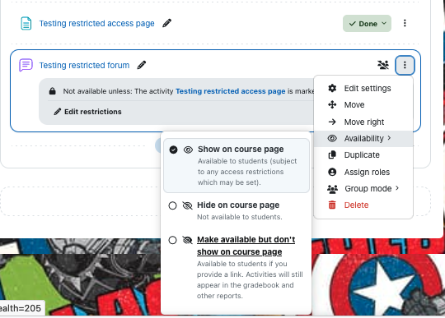Image resolution: width=445 pixels, height=318 pixels.
Task: Select the Hide on course page radio button
Action: coord(172,205)
